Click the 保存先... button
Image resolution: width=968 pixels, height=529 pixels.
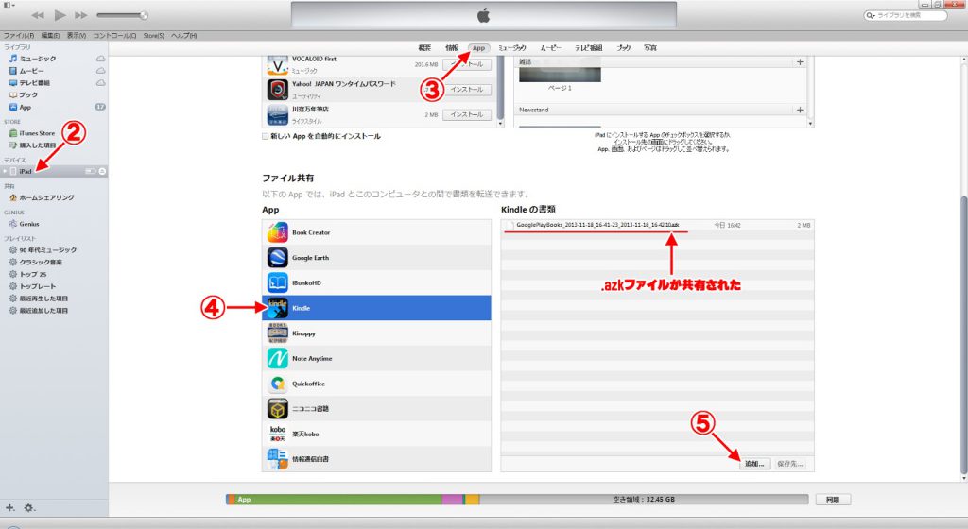(x=790, y=464)
